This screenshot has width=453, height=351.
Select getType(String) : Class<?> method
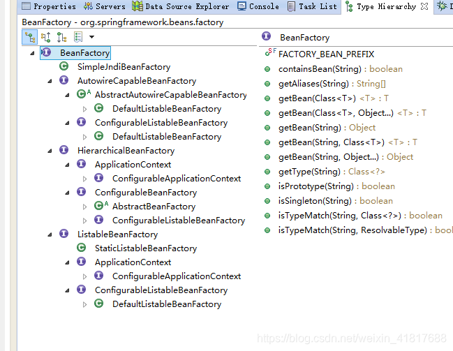tap(332, 172)
